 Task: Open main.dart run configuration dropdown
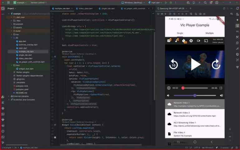pos(155,2)
